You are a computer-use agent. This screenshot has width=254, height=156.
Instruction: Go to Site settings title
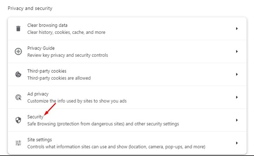pos(39,139)
